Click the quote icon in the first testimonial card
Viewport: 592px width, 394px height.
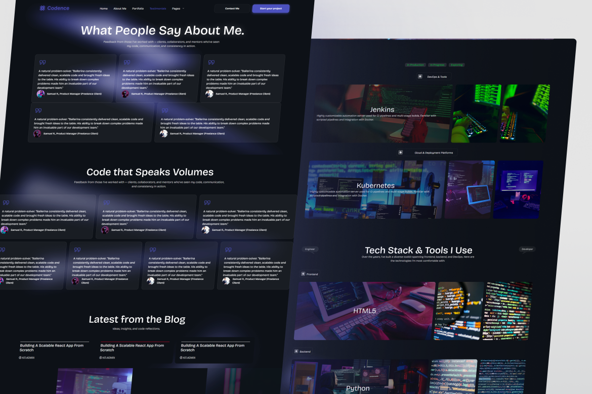[x=43, y=62]
